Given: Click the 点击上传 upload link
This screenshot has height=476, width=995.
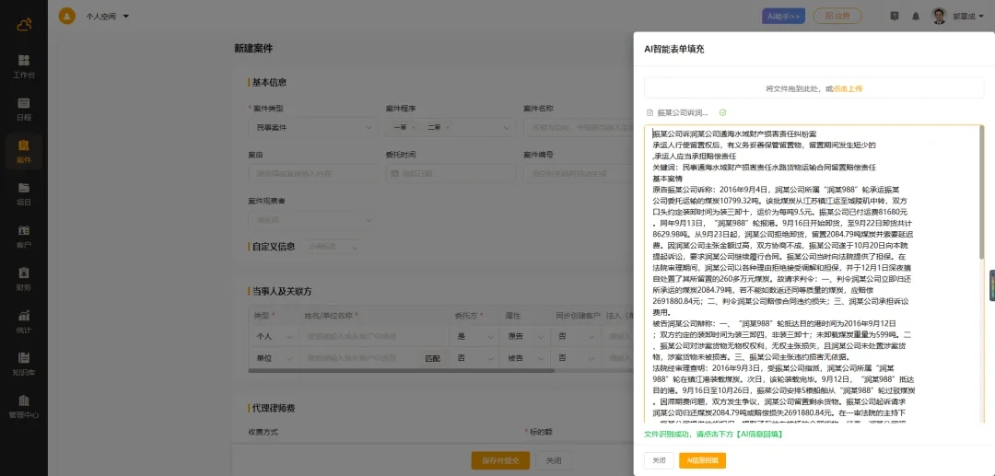Looking at the screenshot, I should tap(847, 88).
